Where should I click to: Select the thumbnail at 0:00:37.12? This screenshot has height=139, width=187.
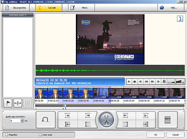tap(161, 93)
